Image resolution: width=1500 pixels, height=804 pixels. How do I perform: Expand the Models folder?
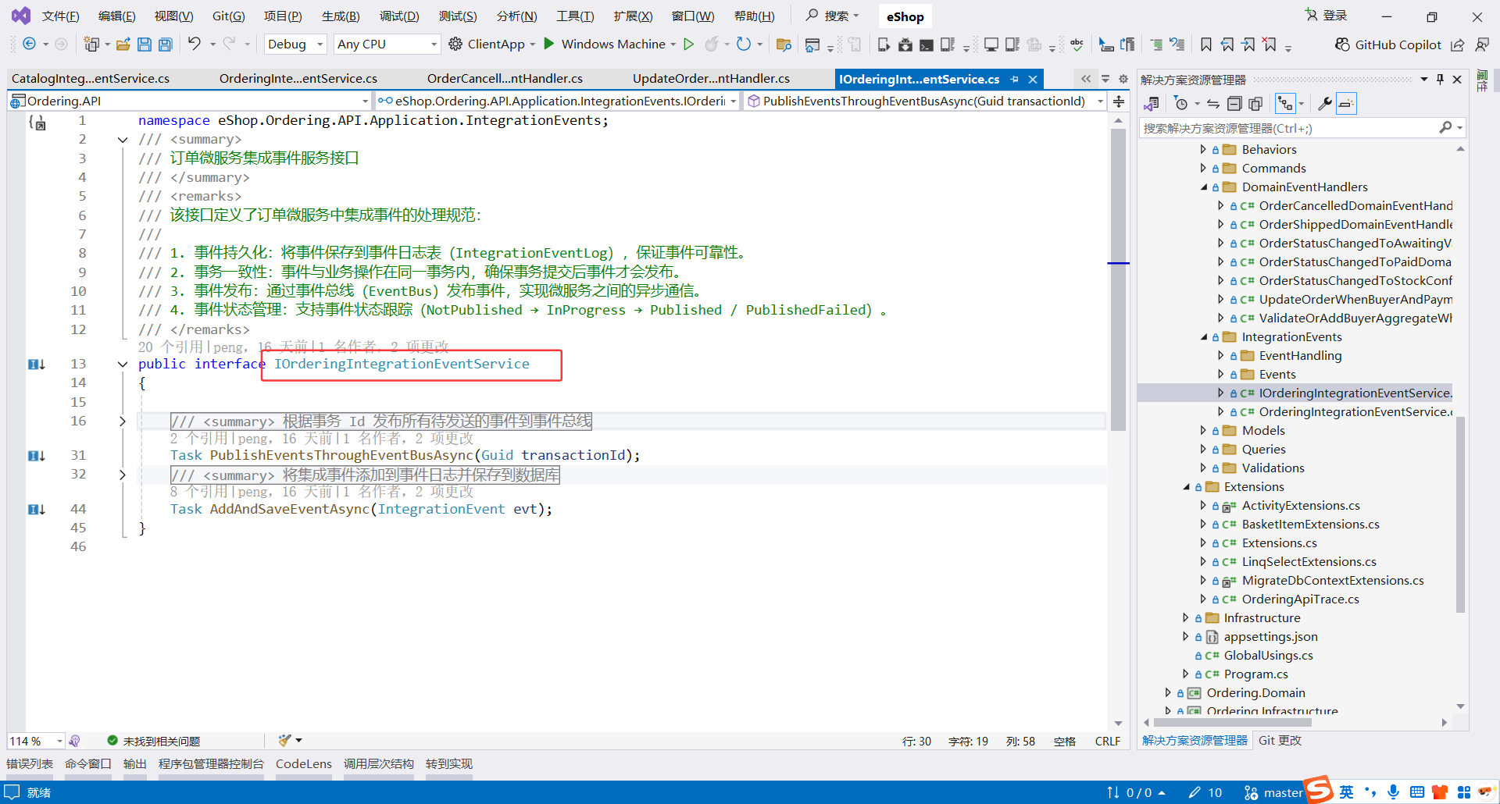tap(1204, 430)
